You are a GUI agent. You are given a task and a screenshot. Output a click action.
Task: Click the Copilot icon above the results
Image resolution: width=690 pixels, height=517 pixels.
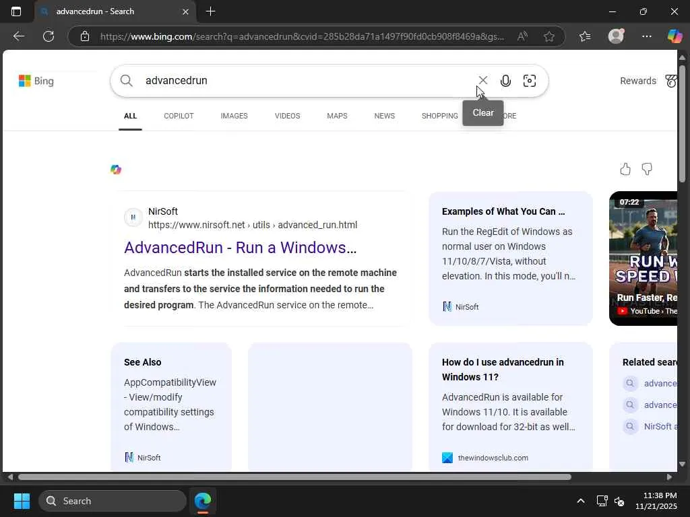click(x=116, y=169)
